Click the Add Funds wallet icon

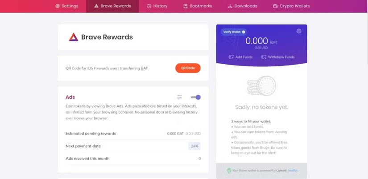(x=231, y=57)
